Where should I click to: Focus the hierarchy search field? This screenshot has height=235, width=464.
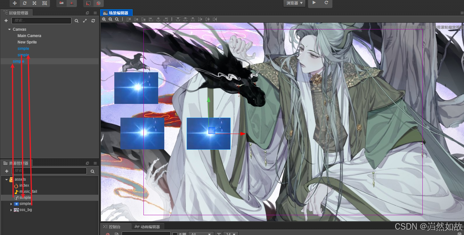click(41, 20)
